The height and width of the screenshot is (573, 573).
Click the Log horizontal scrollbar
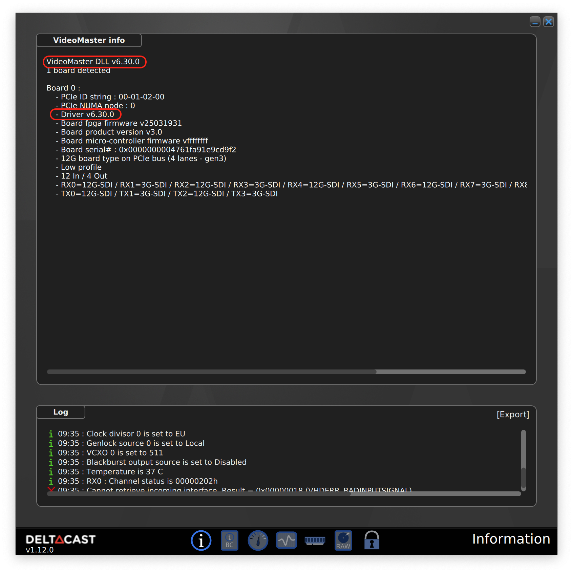point(284,494)
